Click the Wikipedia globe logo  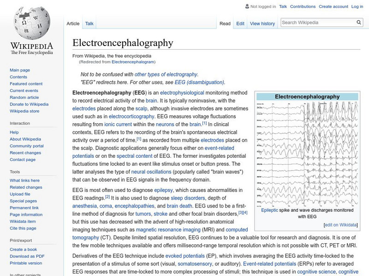tap(32, 23)
